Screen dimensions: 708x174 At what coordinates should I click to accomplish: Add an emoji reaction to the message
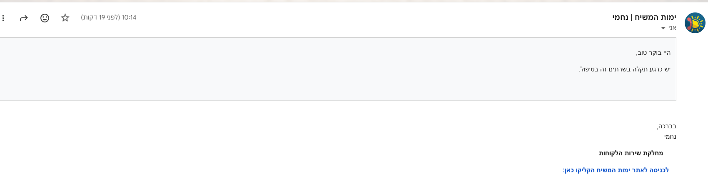[x=45, y=18]
